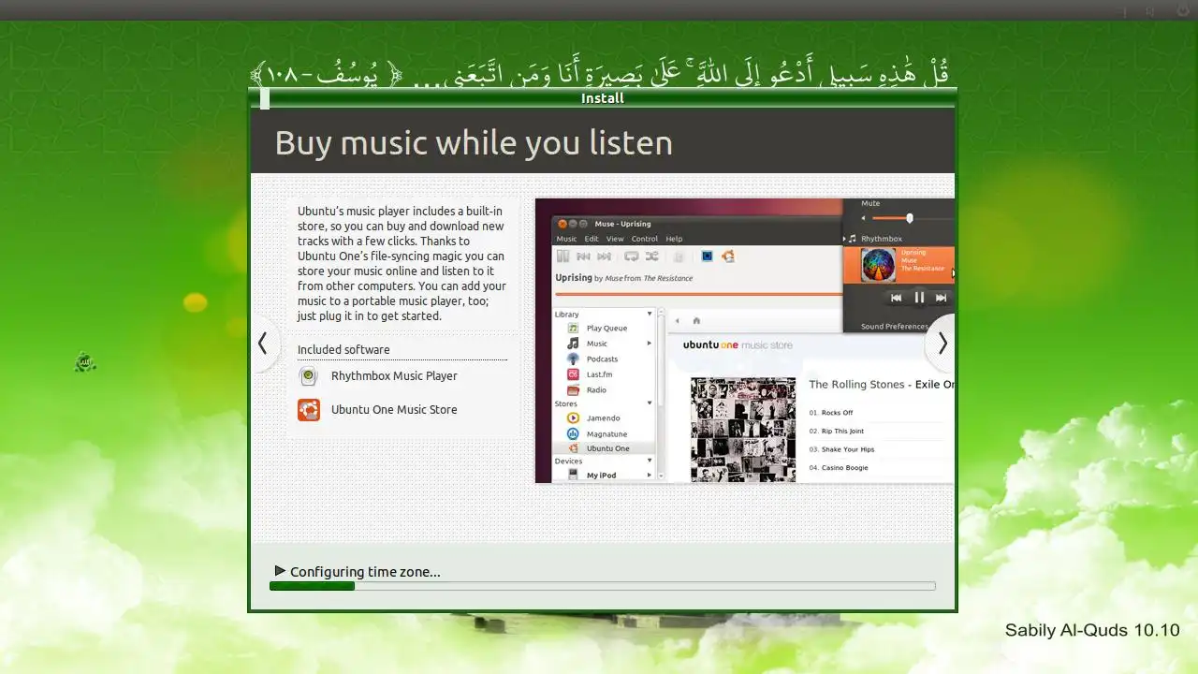Collapse the Library section arrow
Viewport: 1198px width, 674px height.
click(650, 314)
